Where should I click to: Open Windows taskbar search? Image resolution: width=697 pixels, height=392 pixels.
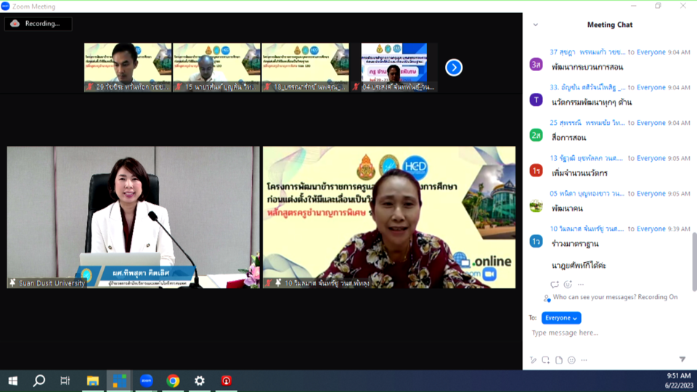[x=39, y=381]
